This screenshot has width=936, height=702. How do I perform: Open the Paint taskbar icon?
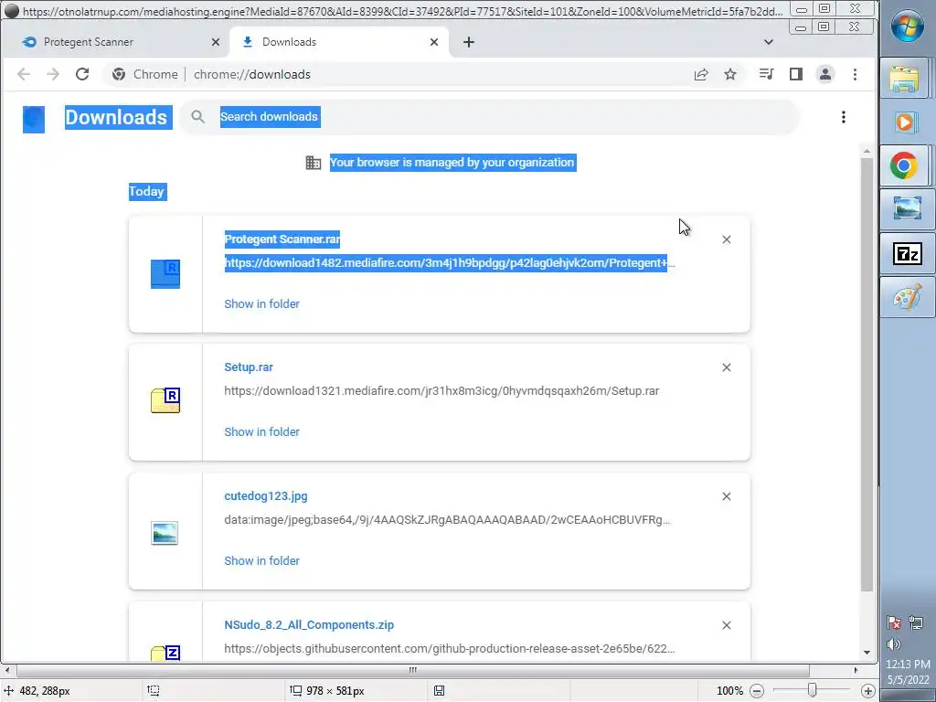click(x=907, y=297)
